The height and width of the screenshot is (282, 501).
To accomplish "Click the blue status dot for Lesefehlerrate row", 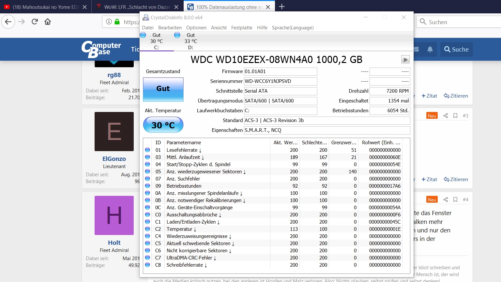I will pyautogui.click(x=147, y=150).
